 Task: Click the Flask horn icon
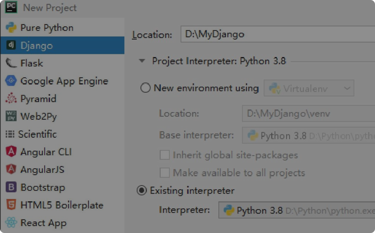point(11,63)
